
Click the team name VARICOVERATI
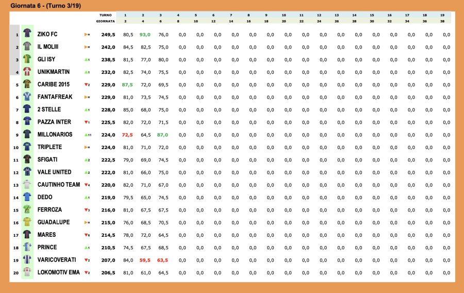click(x=57, y=260)
